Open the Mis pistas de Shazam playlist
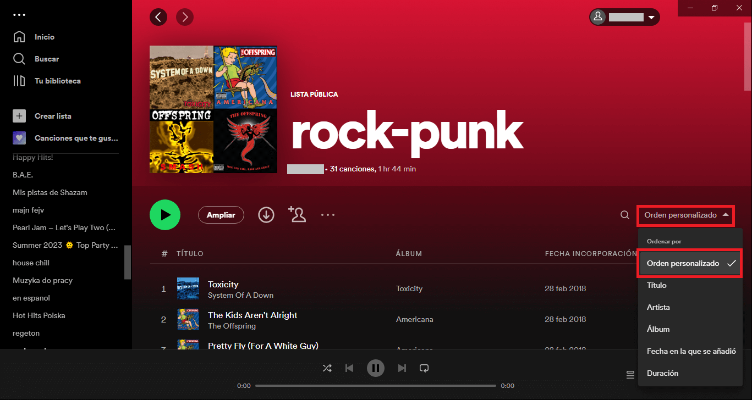The height and width of the screenshot is (400, 752). tap(50, 192)
